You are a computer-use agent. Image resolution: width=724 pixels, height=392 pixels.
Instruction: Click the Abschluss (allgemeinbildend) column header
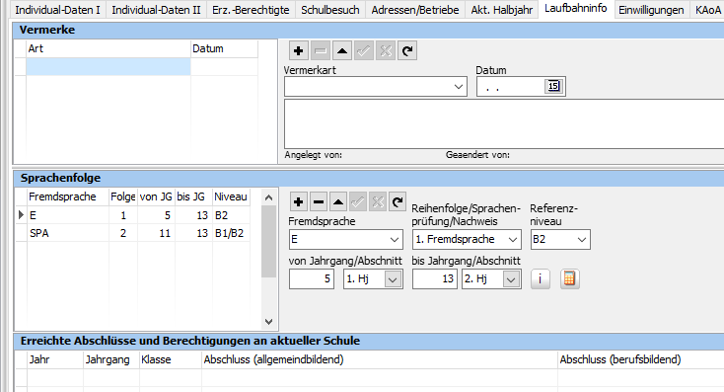[x=380, y=359]
